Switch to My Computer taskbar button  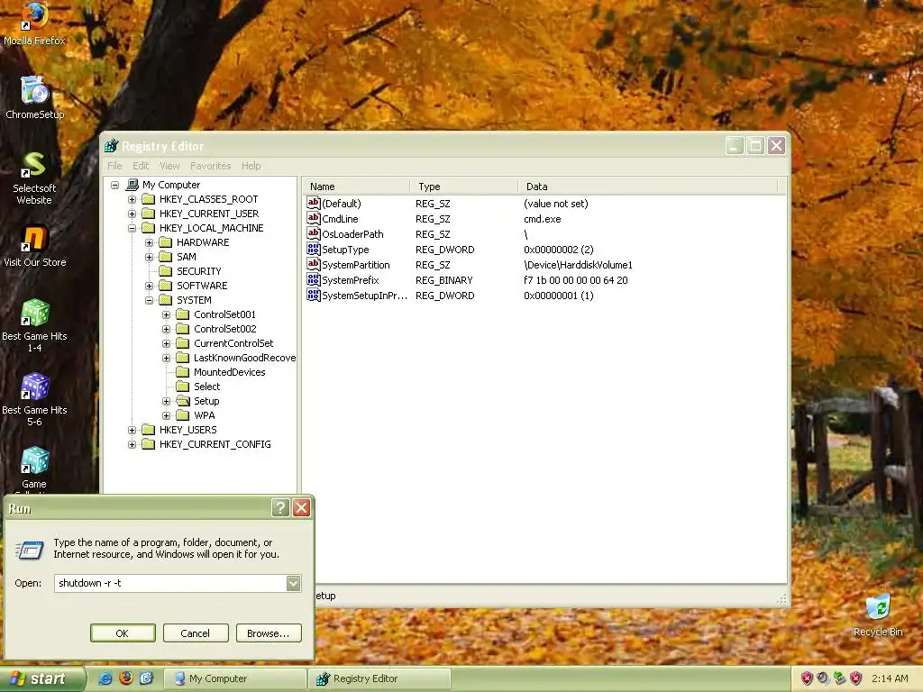coord(234,678)
